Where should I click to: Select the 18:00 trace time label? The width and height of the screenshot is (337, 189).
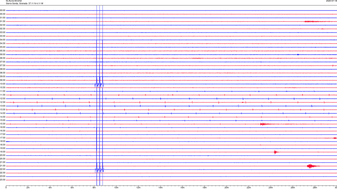(x=2, y=141)
